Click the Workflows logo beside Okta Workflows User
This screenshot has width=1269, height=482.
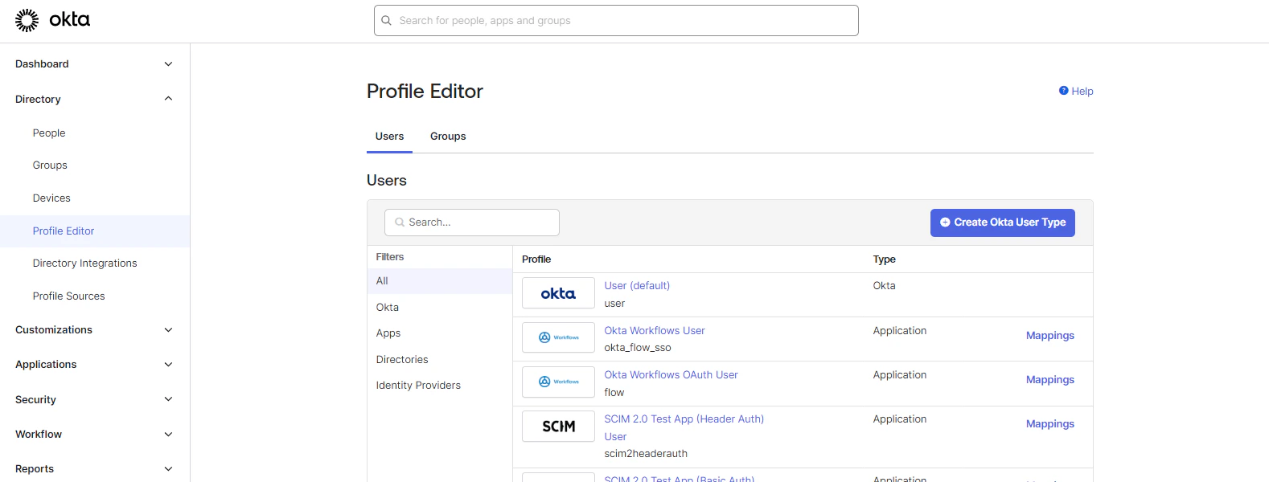click(x=558, y=337)
